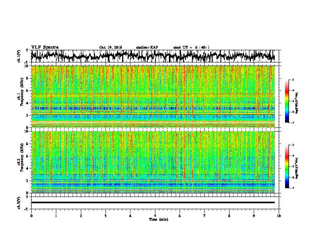Screen dimensions: 314x242
Task: Click time axis tick label "4"
Action: coord(130,216)
